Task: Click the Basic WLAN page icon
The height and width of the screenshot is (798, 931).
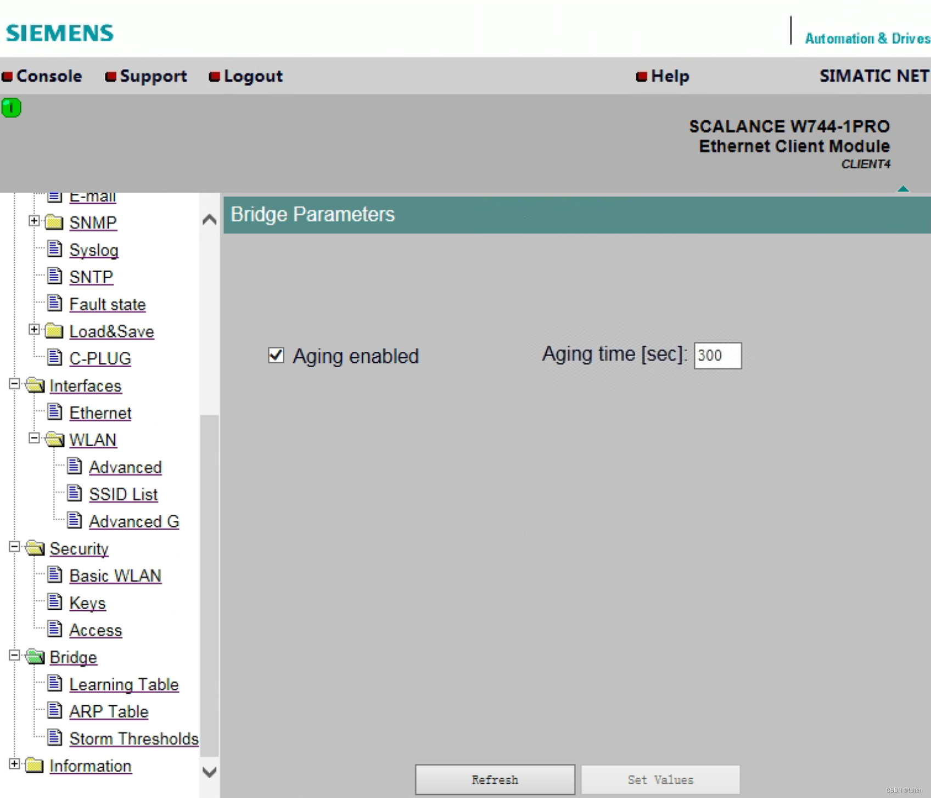Action: tap(54, 575)
